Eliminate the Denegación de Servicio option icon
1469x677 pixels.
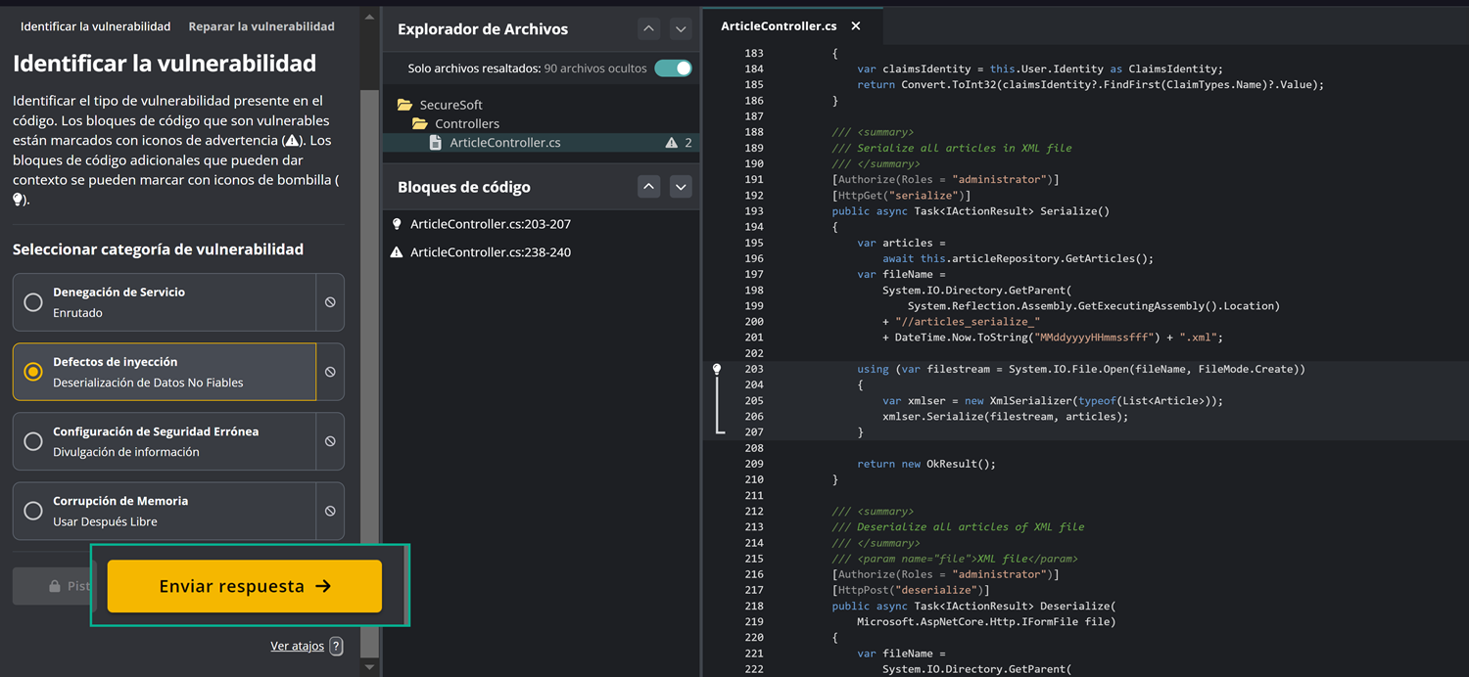pyautogui.click(x=330, y=302)
